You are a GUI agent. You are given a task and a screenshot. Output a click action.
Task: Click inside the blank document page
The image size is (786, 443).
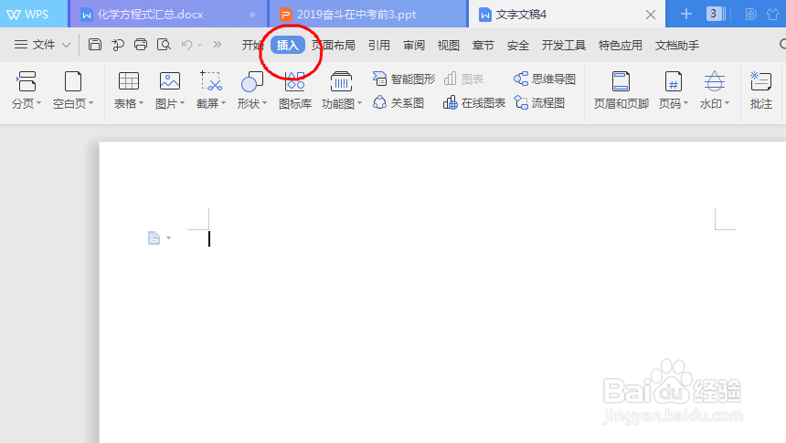(442, 292)
